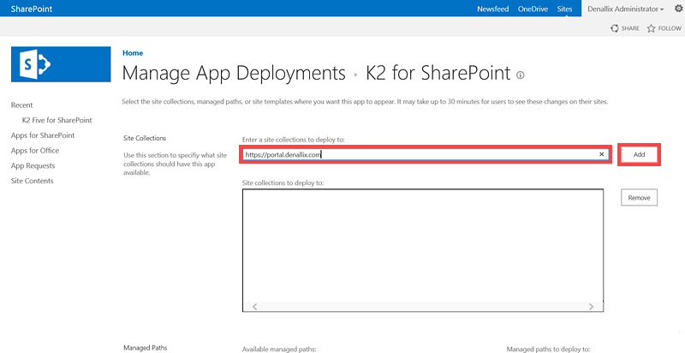Click the Add button
The width and height of the screenshot is (685, 353).
point(639,154)
